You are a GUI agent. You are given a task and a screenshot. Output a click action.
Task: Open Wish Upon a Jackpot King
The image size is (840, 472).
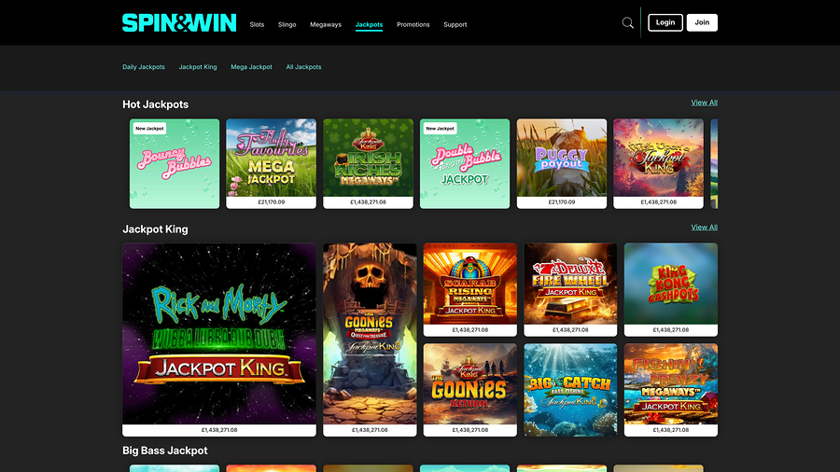point(658,164)
